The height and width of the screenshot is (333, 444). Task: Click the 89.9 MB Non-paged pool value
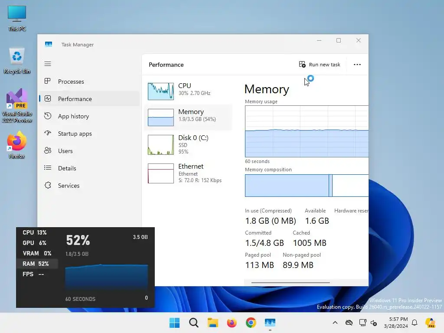coord(298,265)
